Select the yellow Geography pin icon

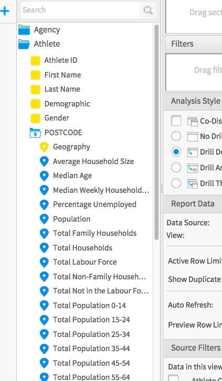(x=44, y=147)
